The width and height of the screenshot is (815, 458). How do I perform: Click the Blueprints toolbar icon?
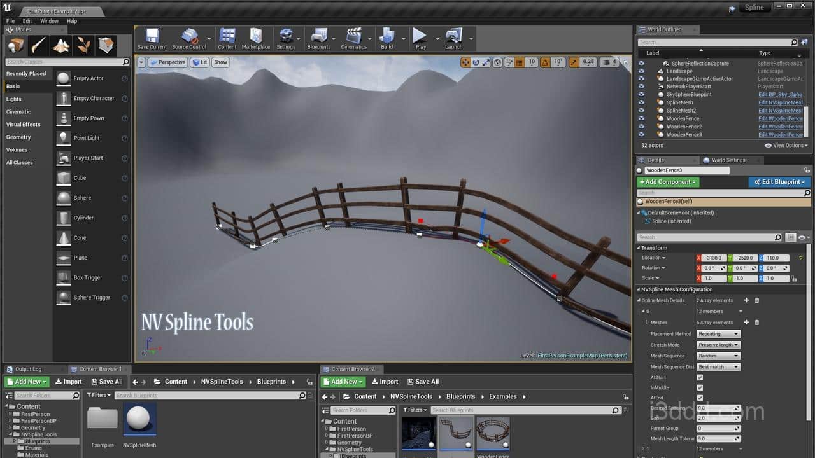318,38
